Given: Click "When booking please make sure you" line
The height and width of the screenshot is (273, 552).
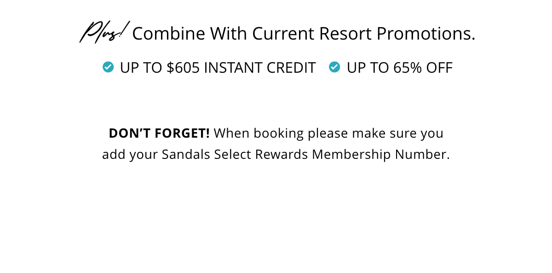Looking at the screenshot, I should pos(328,134).
